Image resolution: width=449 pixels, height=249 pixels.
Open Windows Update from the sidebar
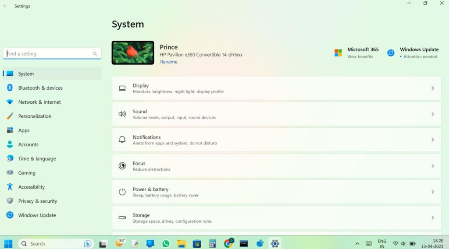tap(37, 215)
